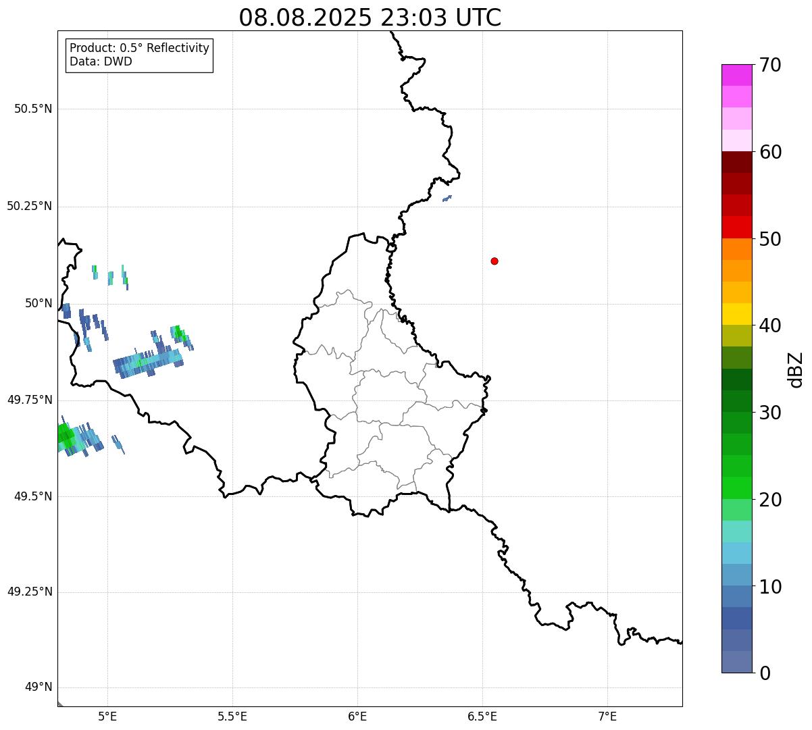Click the latitude label 49°N
The image size is (812, 730).
click(x=38, y=687)
